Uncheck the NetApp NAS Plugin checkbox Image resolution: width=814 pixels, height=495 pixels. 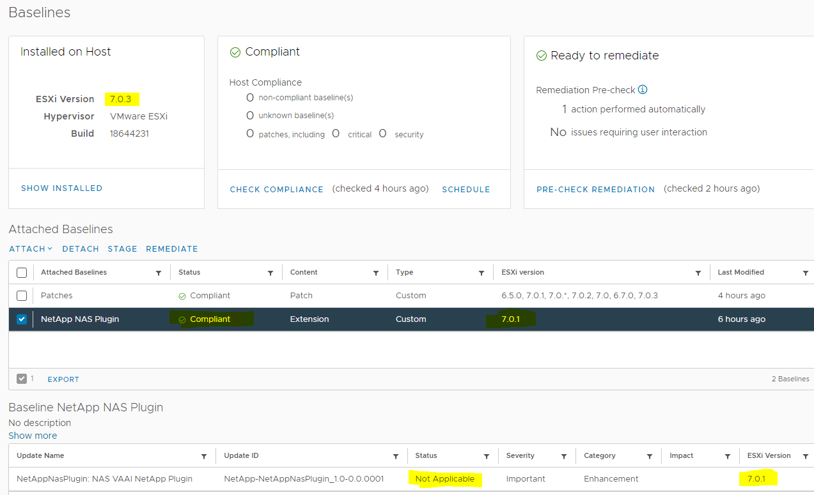coord(22,319)
